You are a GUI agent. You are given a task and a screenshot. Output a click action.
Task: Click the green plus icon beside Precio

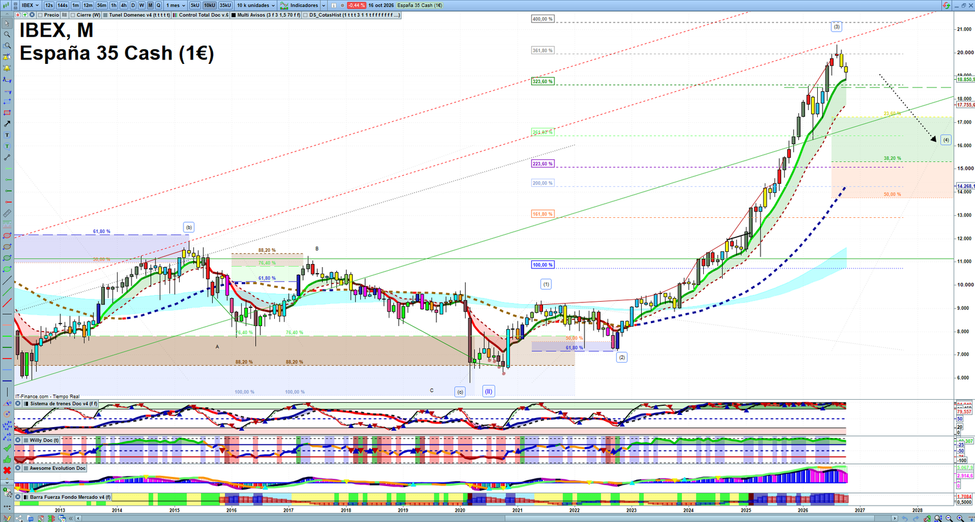click(25, 15)
